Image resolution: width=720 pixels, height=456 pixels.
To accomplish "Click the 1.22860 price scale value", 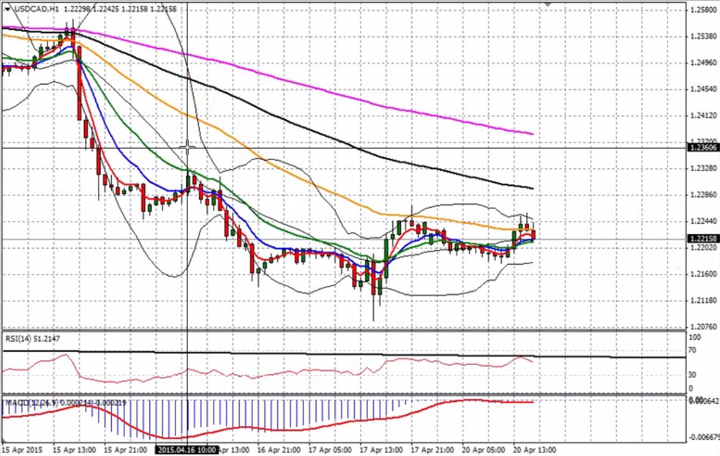I will click(x=704, y=195).
